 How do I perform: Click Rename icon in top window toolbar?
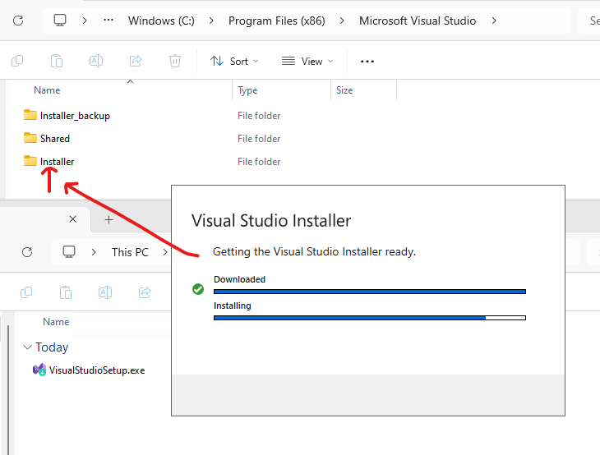[96, 61]
